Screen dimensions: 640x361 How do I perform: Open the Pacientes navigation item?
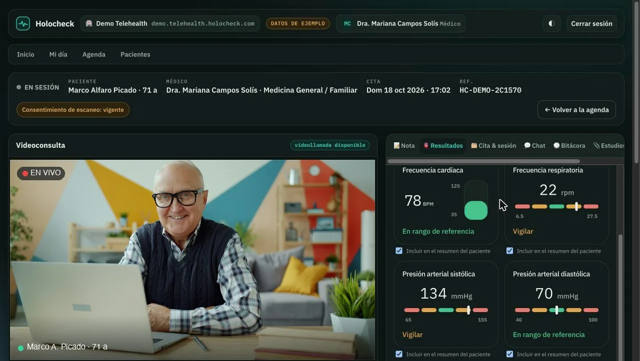pos(135,54)
